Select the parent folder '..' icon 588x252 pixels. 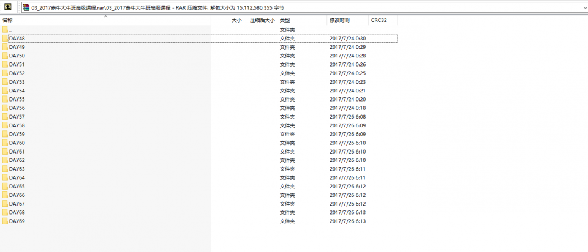5,29
